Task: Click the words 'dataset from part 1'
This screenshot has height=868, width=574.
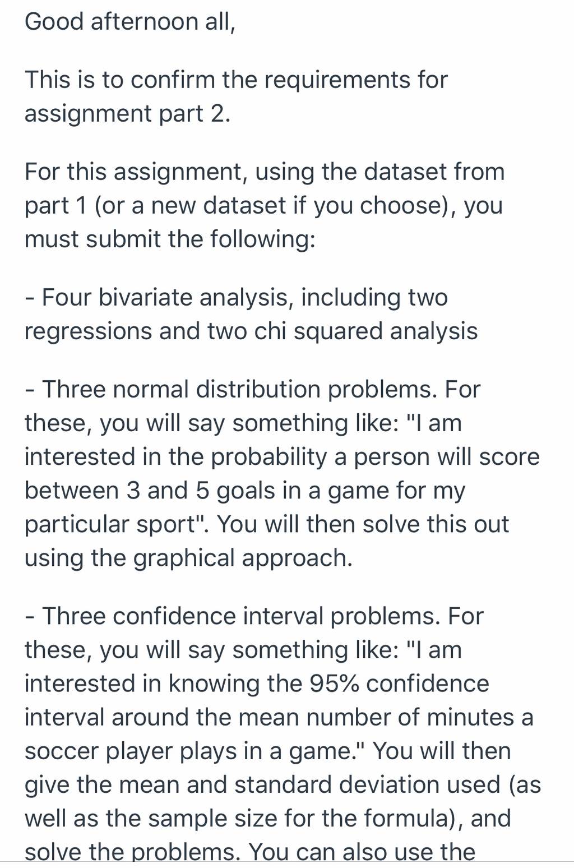Action: [265, 188]
